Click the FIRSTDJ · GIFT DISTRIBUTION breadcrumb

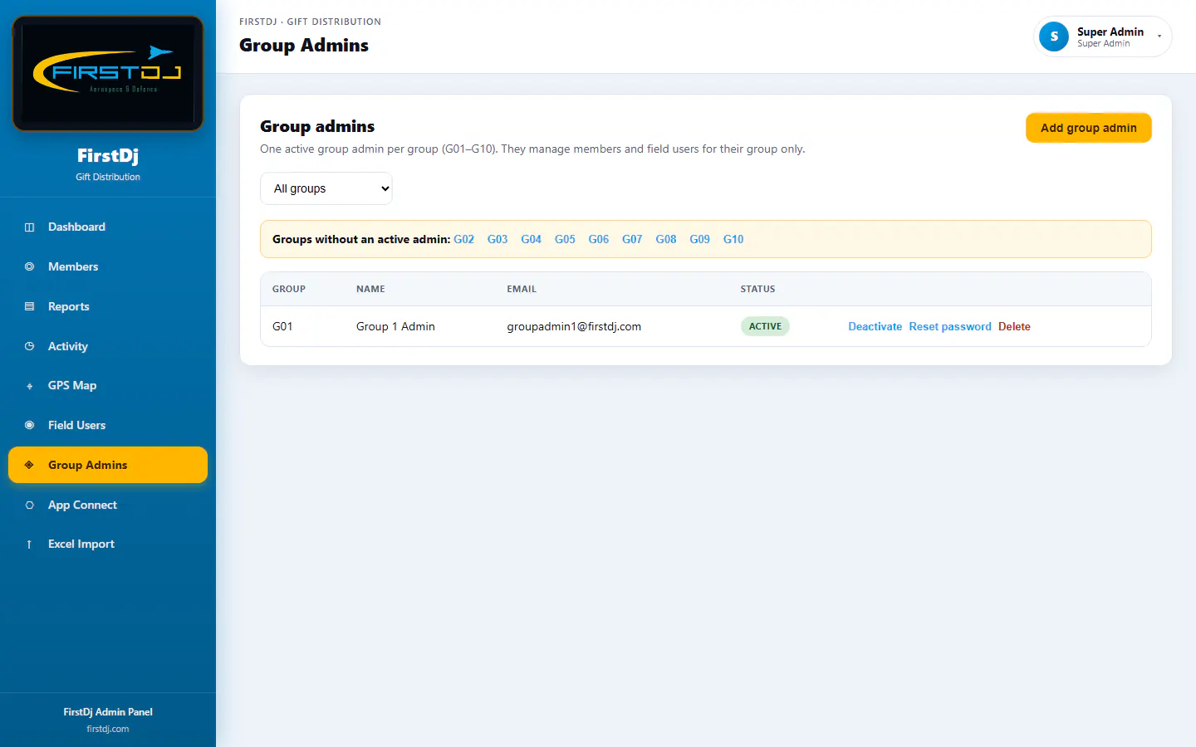click(x=311, y=22)
